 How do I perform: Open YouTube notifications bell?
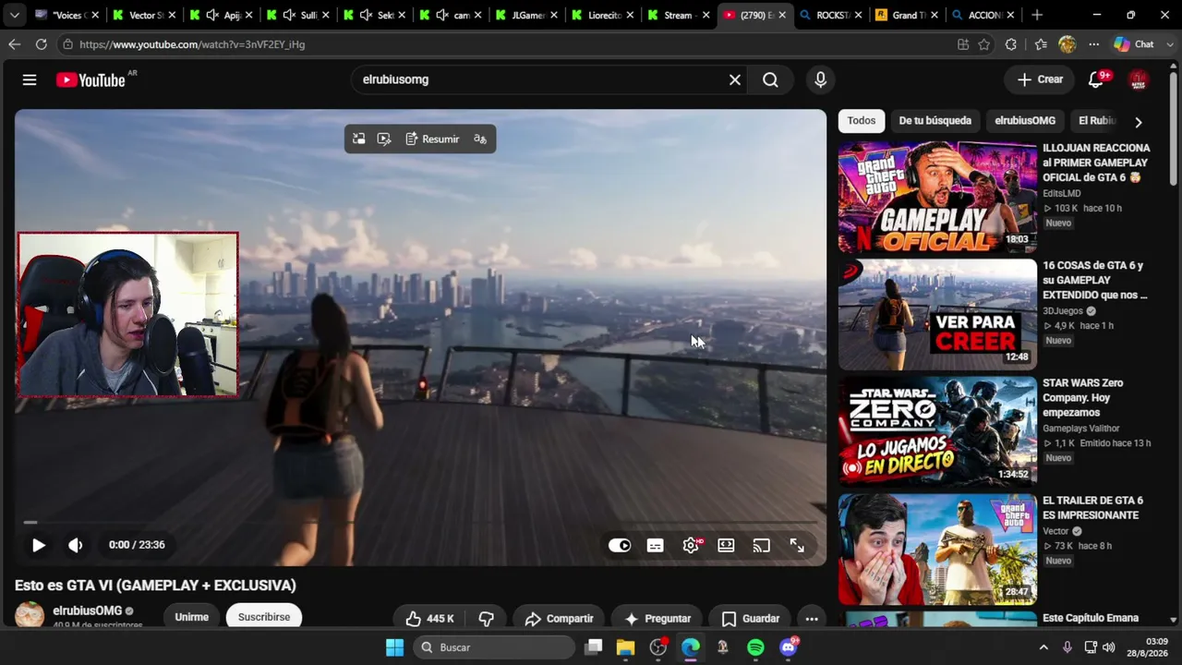[1096, 80]
